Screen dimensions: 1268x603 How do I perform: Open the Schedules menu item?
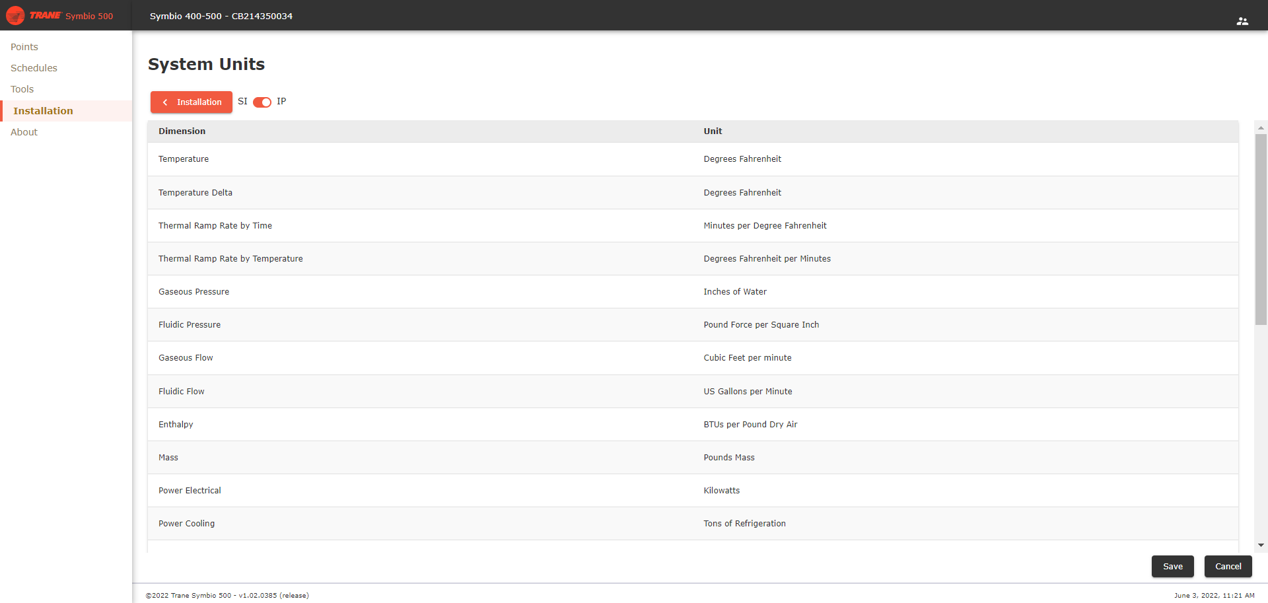[34, 68]
